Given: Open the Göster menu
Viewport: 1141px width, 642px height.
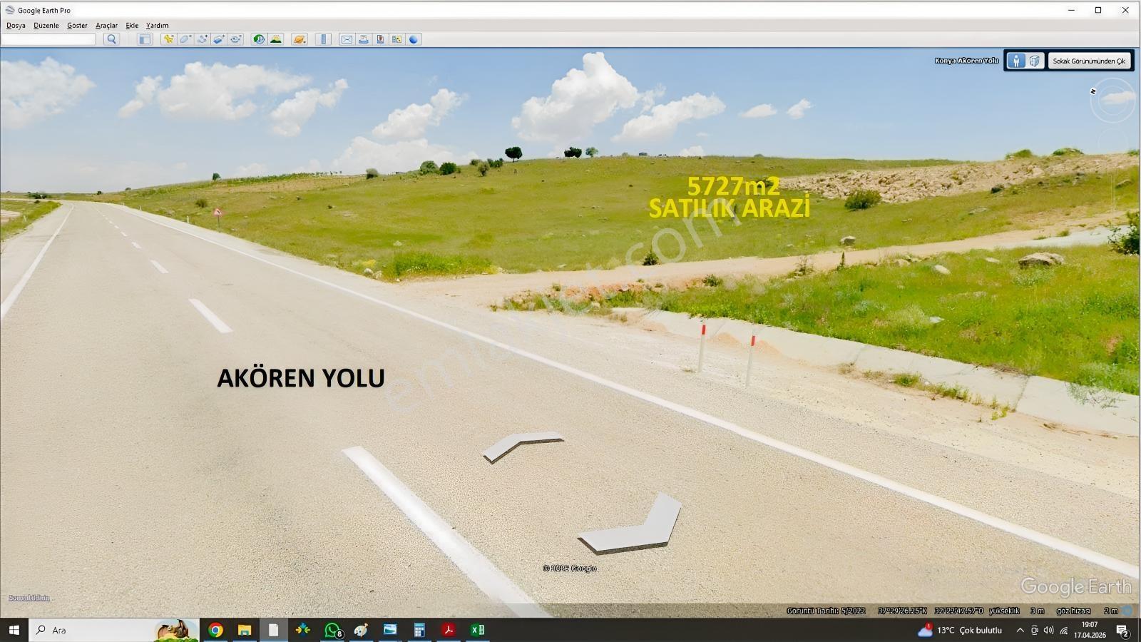Looking at the screenshot, I should click(77, 25).
